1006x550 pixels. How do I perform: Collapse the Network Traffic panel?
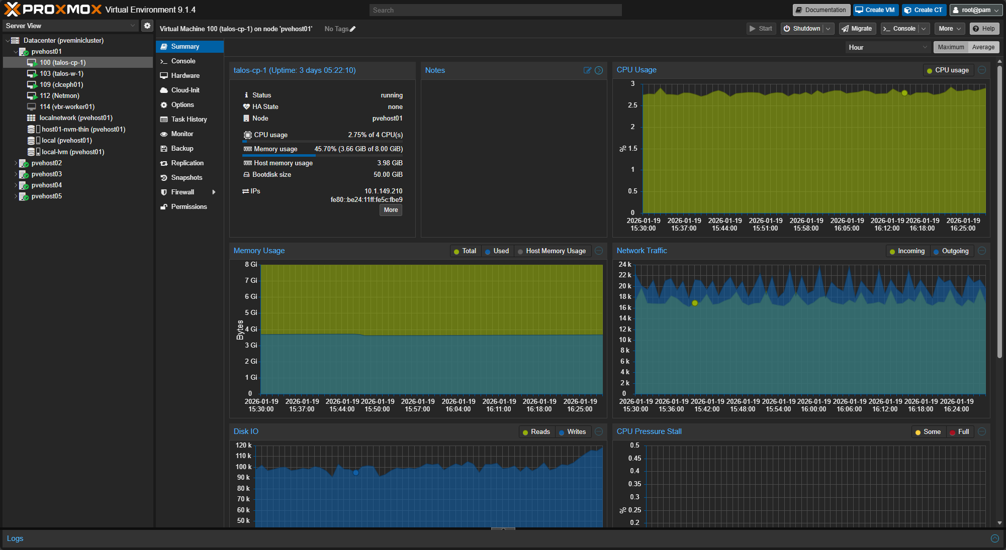[982, 251]
